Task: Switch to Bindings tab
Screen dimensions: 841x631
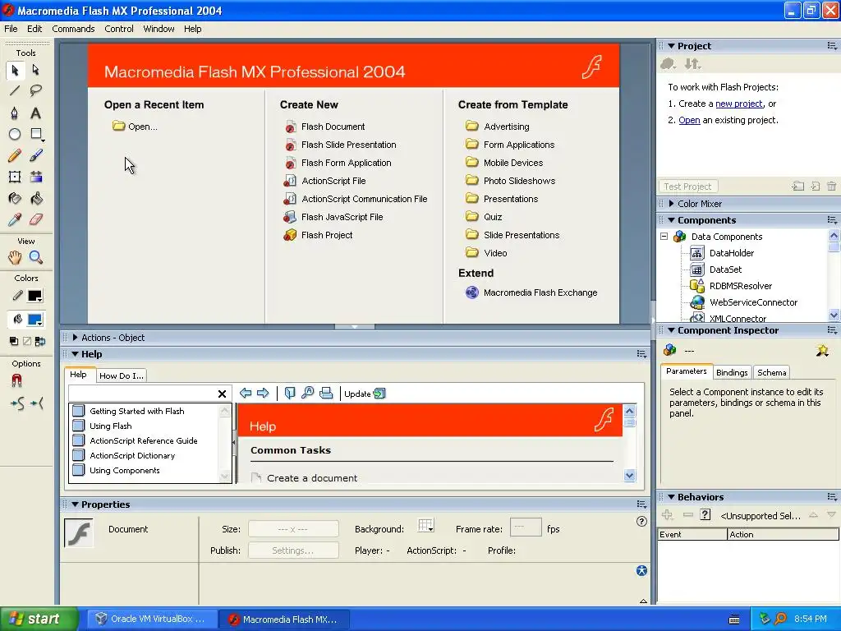Action: tap(732, 372)
